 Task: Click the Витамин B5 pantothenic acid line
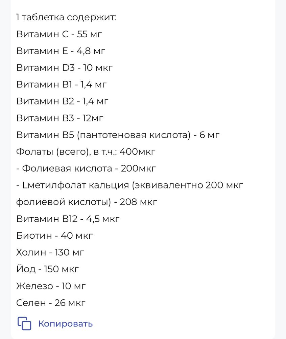(x=118, y=134)
